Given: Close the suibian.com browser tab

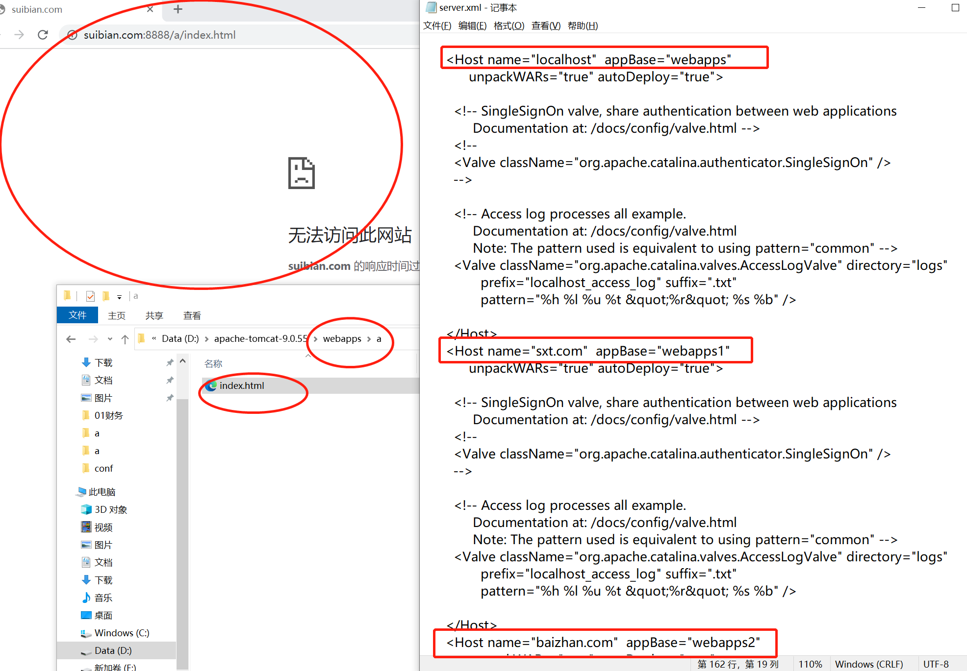Looking at the screenshot, I should [150, 9].
